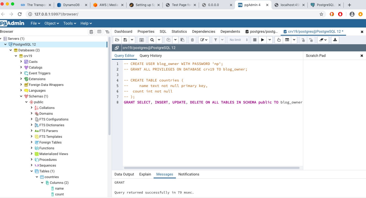This screenshot has width=366, height=198.
Task: Click the Explain Analyze icon
Action: tap(287, 40)
